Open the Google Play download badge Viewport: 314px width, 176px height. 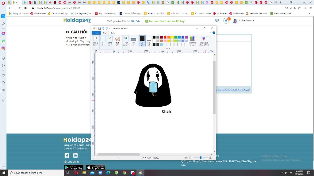[74, 168]
